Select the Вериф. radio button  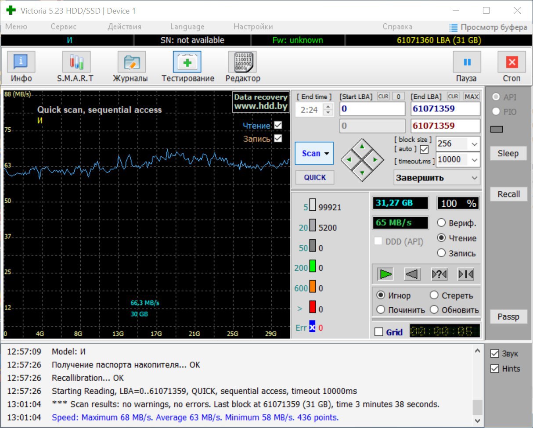(441, 223)
